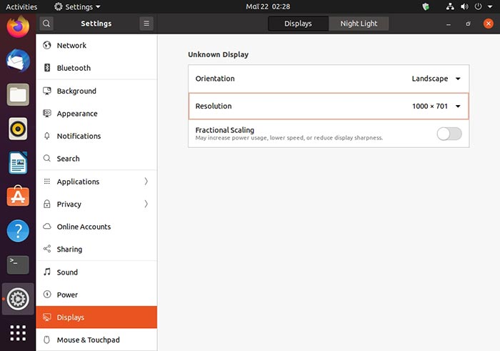Click the volume icon in top bar
This screenshot has width=500, height=351.
tap(464, 6)
